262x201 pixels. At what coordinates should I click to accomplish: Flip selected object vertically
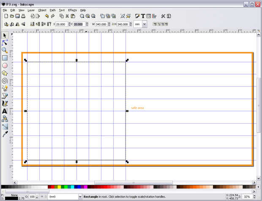(x=23, y=24)
